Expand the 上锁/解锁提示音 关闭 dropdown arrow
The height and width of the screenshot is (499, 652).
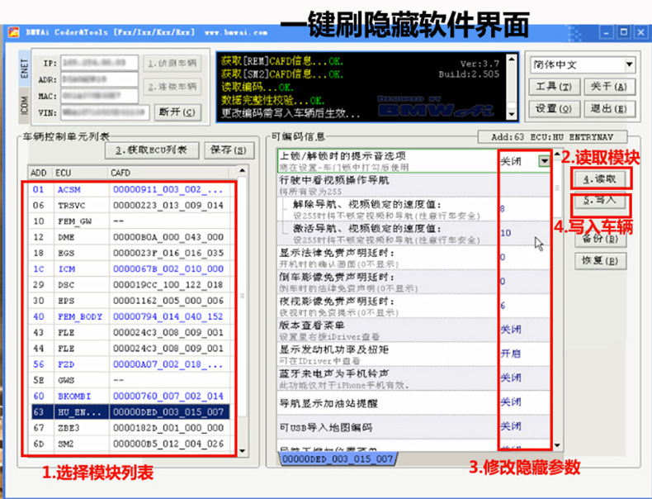(x=544, y=161)
